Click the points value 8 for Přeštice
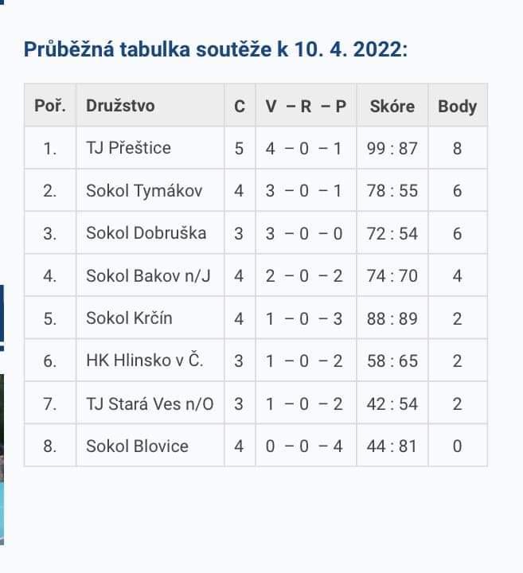Screen dimensions: 523x573 [457, 148]
